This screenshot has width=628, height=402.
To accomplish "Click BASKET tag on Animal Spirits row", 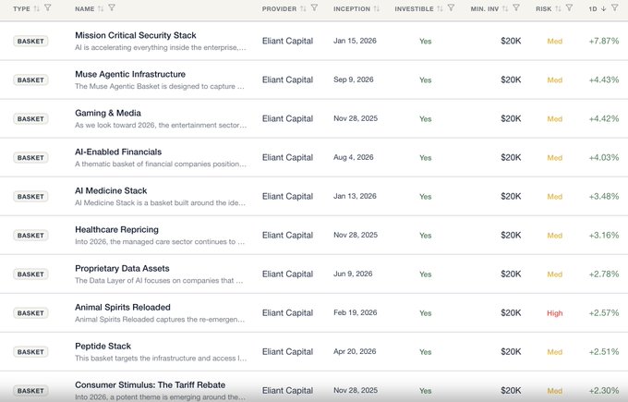I will (x=30, y=313).
